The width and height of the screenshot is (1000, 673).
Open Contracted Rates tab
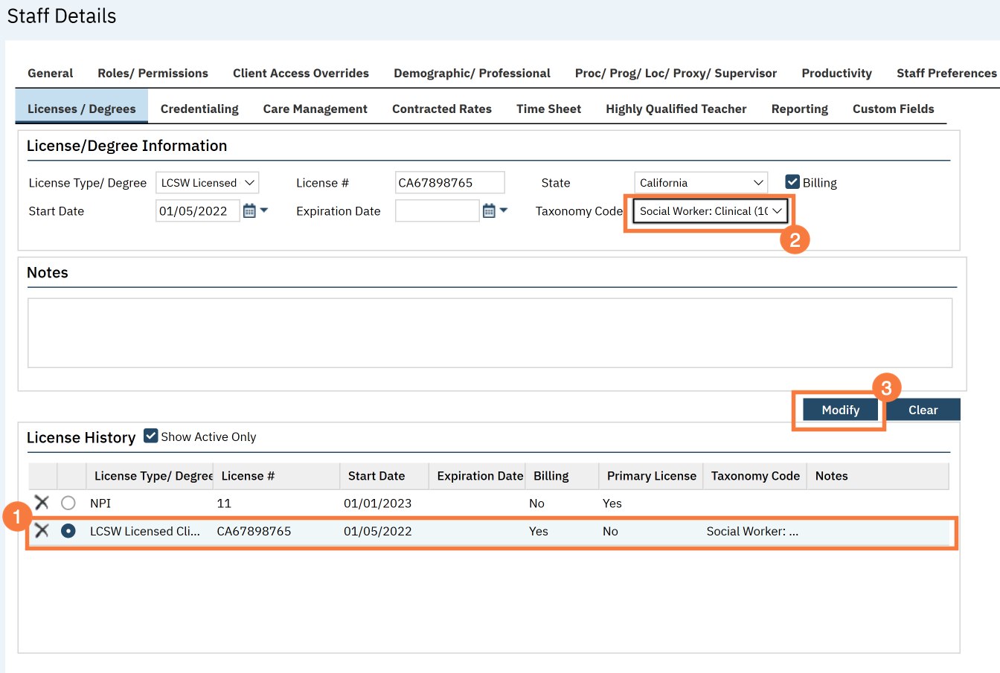(442, 109)
